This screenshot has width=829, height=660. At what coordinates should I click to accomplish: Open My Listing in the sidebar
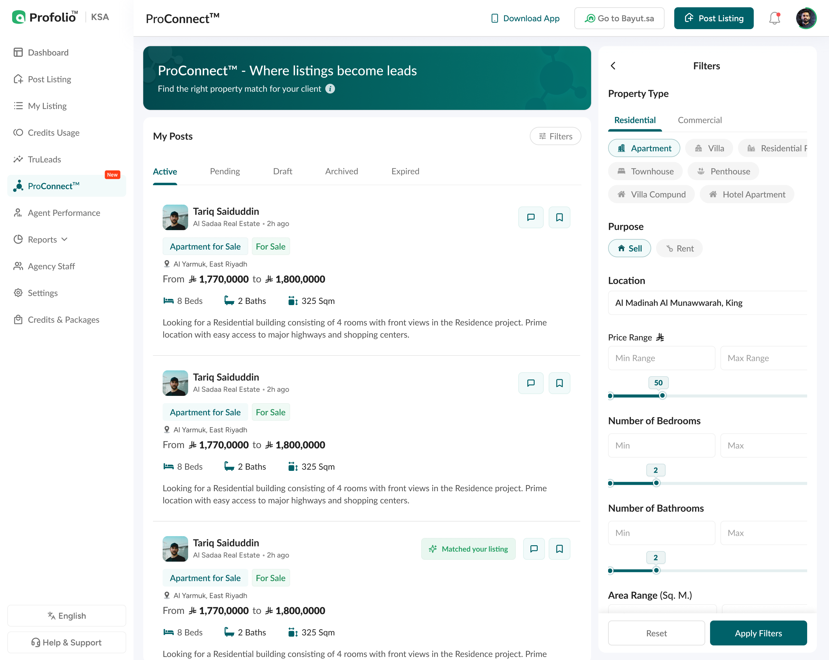point(67,106)
